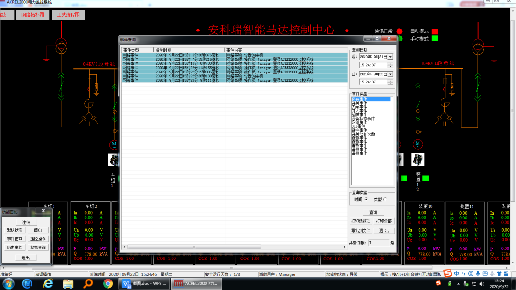This screenshot has width=516, height=290.
Task: Select event row at 15时 6分36秒
Action: (x=235, y=55)
